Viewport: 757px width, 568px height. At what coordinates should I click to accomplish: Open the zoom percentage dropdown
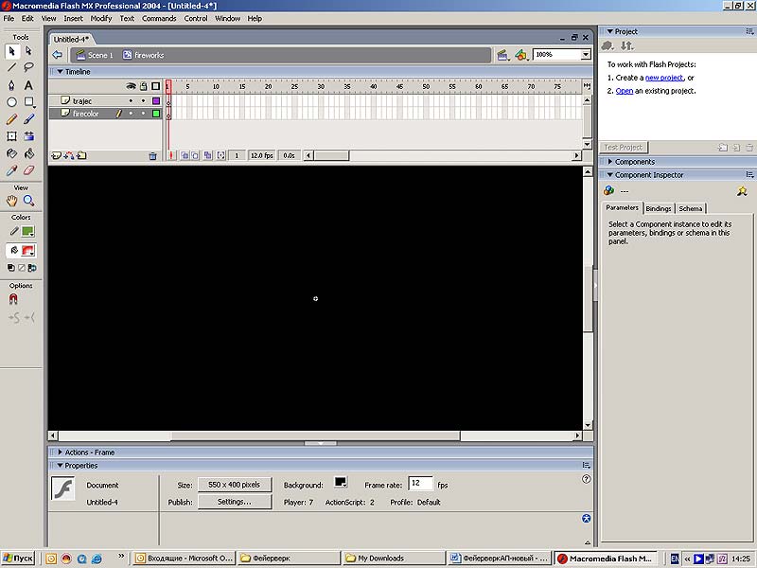coord(586,55)
